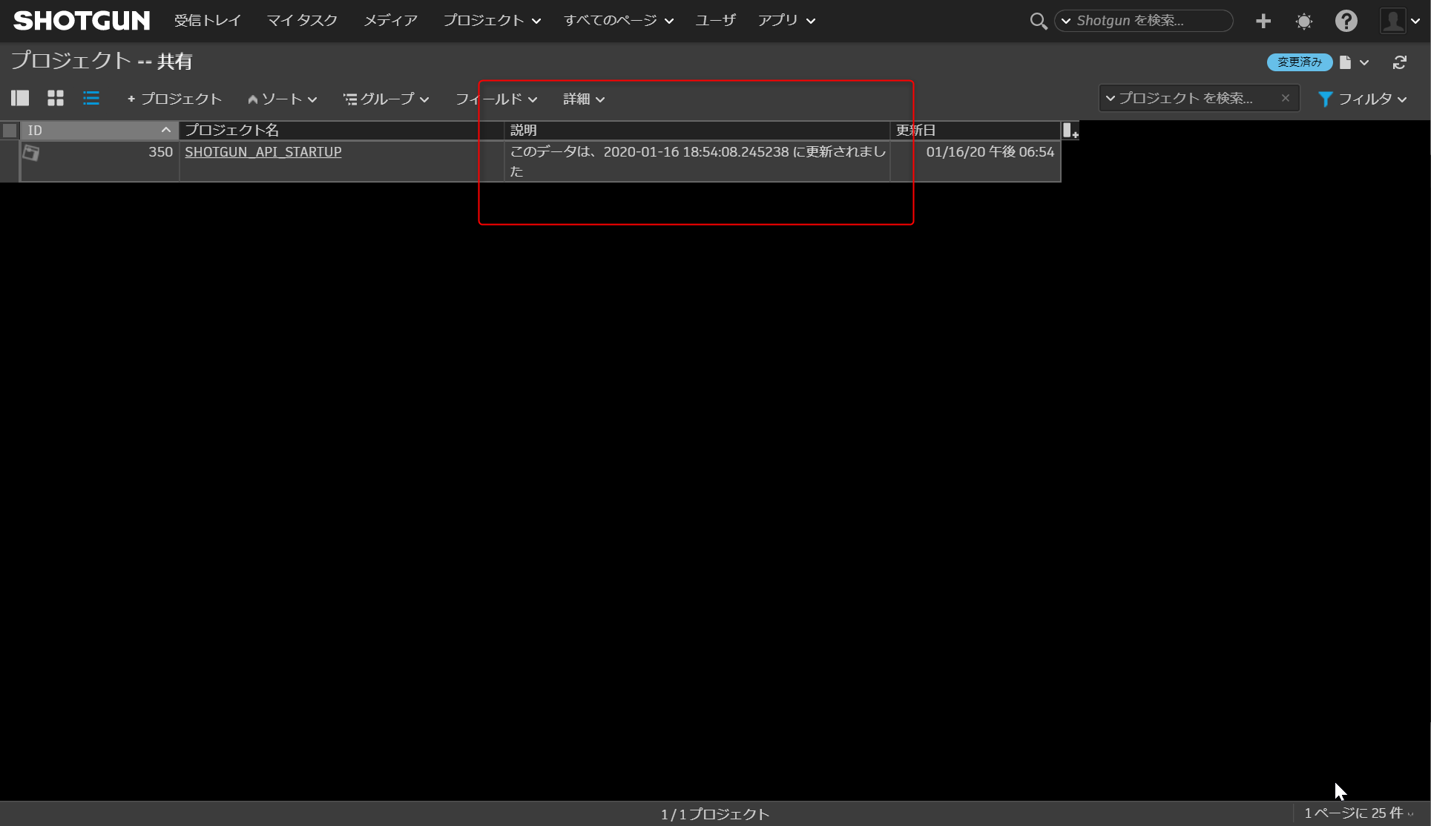The image size is (1431, 826).
Task: Check the select-all checkbox in header
Action: [10, 131]
